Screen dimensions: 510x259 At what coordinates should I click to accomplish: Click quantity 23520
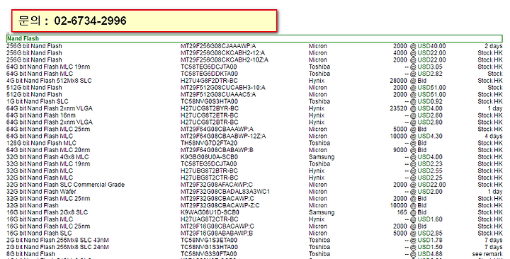tap(398, 108)
